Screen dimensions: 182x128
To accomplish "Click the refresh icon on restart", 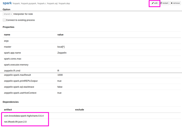I will pos(161,3).
